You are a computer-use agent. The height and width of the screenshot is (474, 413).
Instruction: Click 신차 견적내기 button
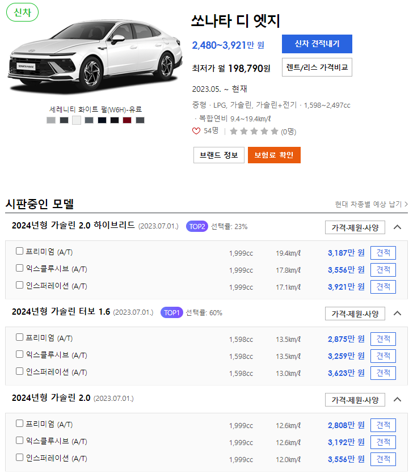coord(317,44)
